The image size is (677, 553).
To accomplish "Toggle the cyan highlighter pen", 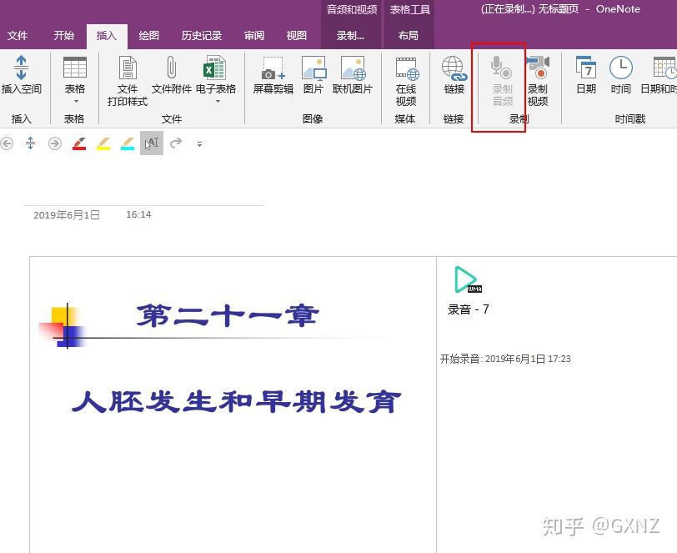I will 127,143.
